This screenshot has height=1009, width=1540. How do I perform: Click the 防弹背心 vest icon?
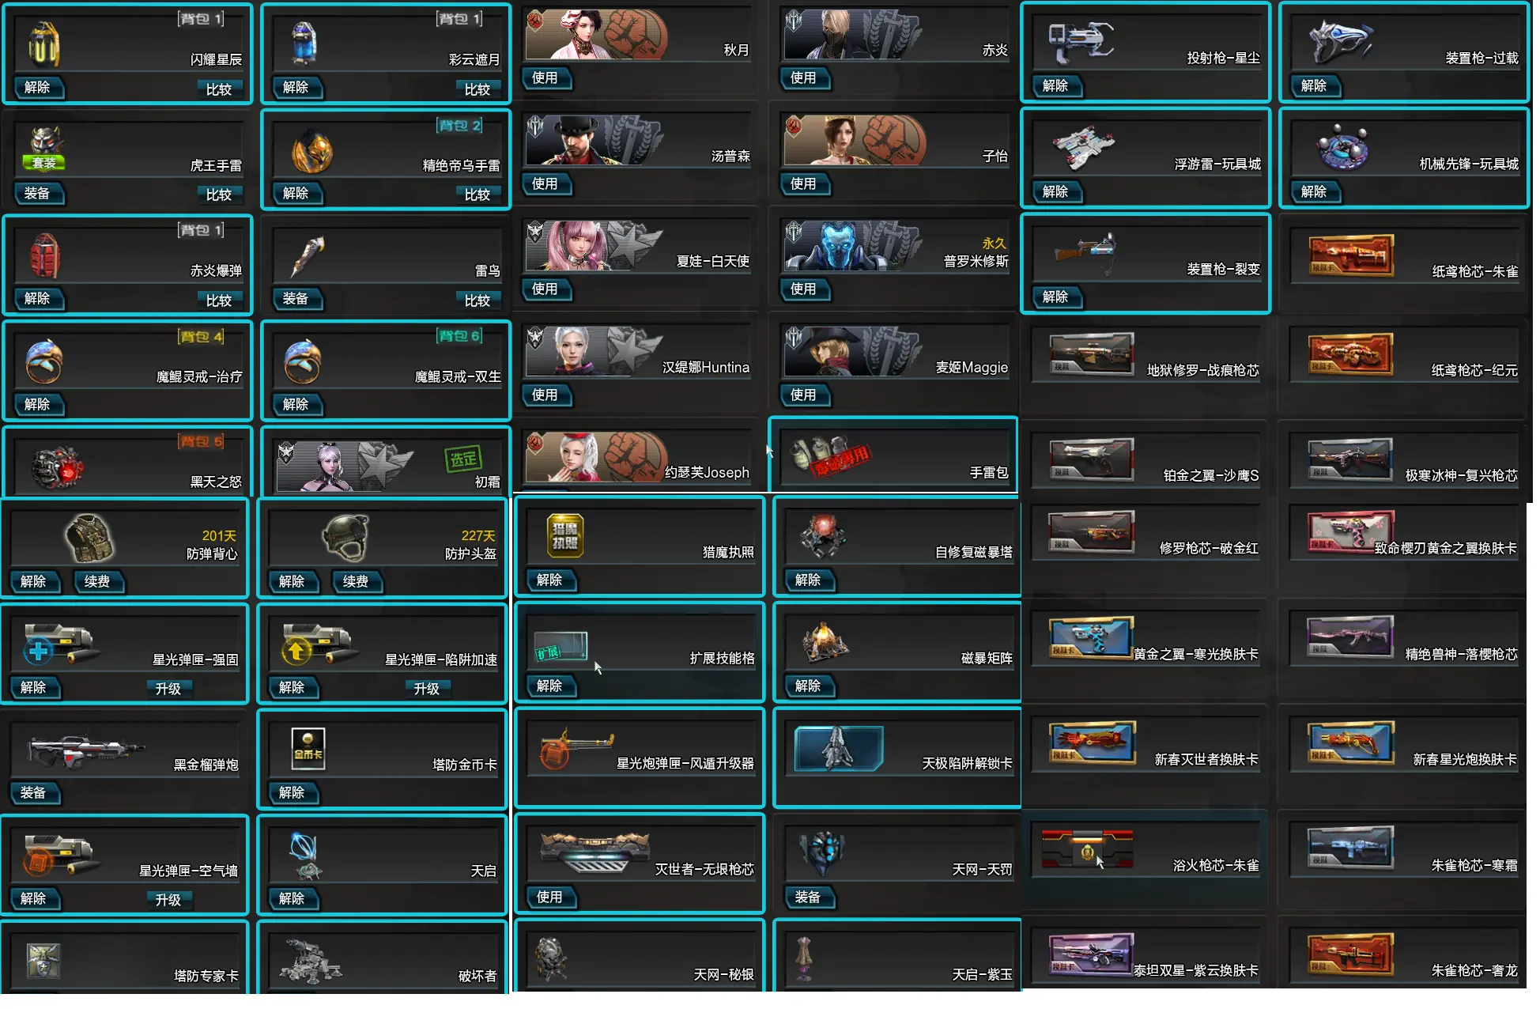(x=89, y=538)
